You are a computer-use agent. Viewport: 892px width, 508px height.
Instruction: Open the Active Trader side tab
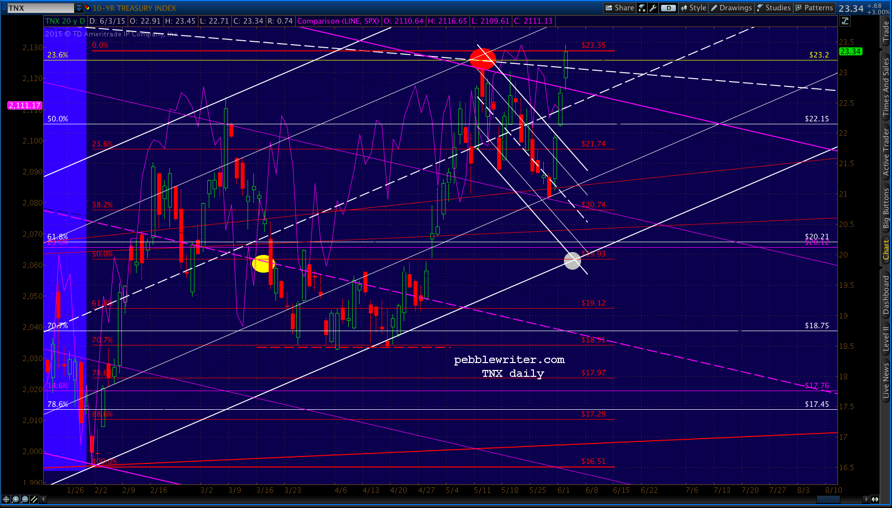click(886, 152)
